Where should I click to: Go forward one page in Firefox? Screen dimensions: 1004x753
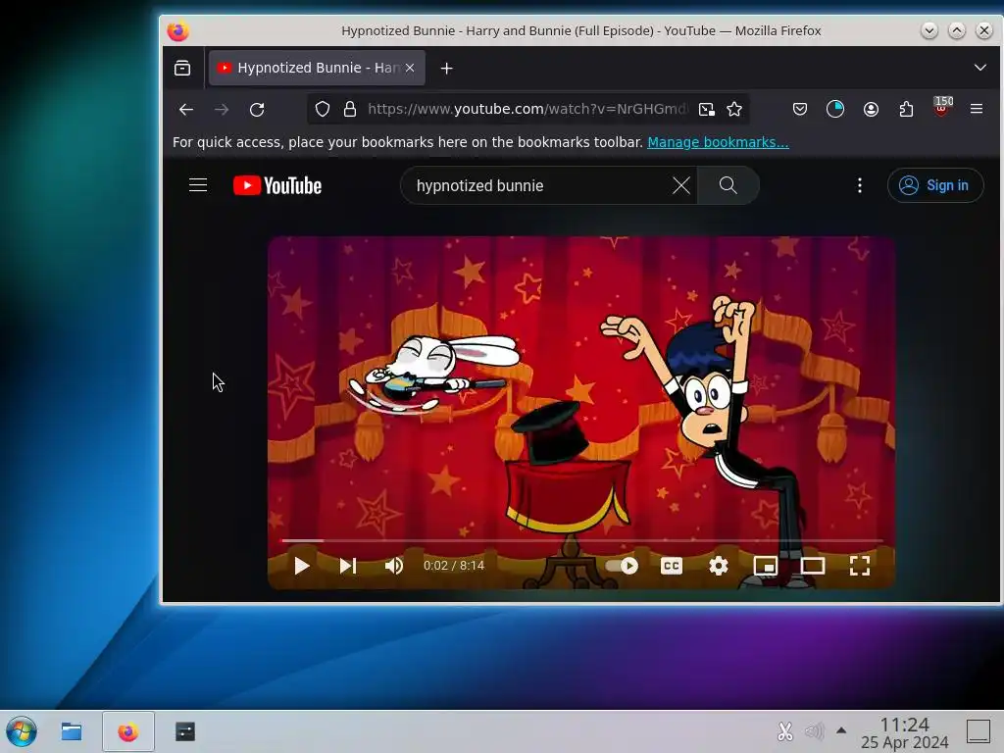tap(222, 110)
